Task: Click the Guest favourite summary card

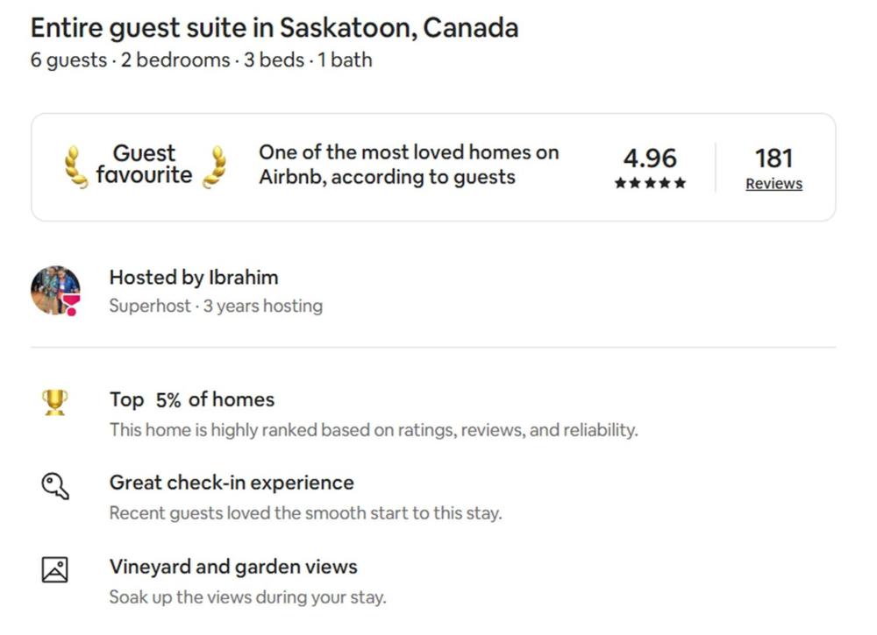Action: coord(434,165)
